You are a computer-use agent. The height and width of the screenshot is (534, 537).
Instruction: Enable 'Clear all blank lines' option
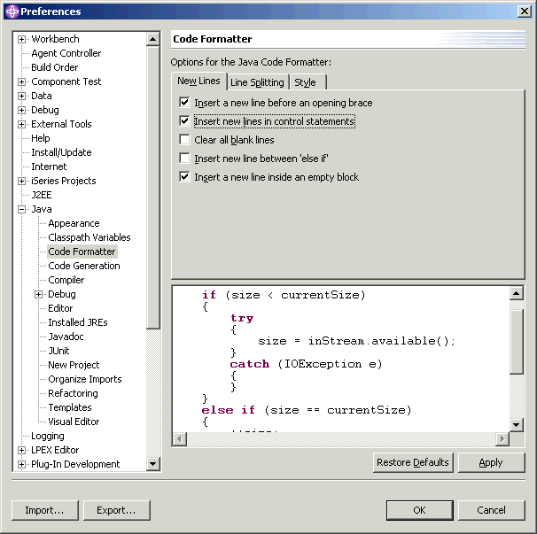pyautogui.click(x=184, y=140)
